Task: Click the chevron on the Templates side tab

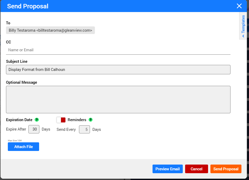Action: tap(243, 37)
